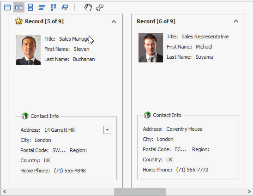
Task: Click Steven Buchanan's photo
Action: [29, 50]
